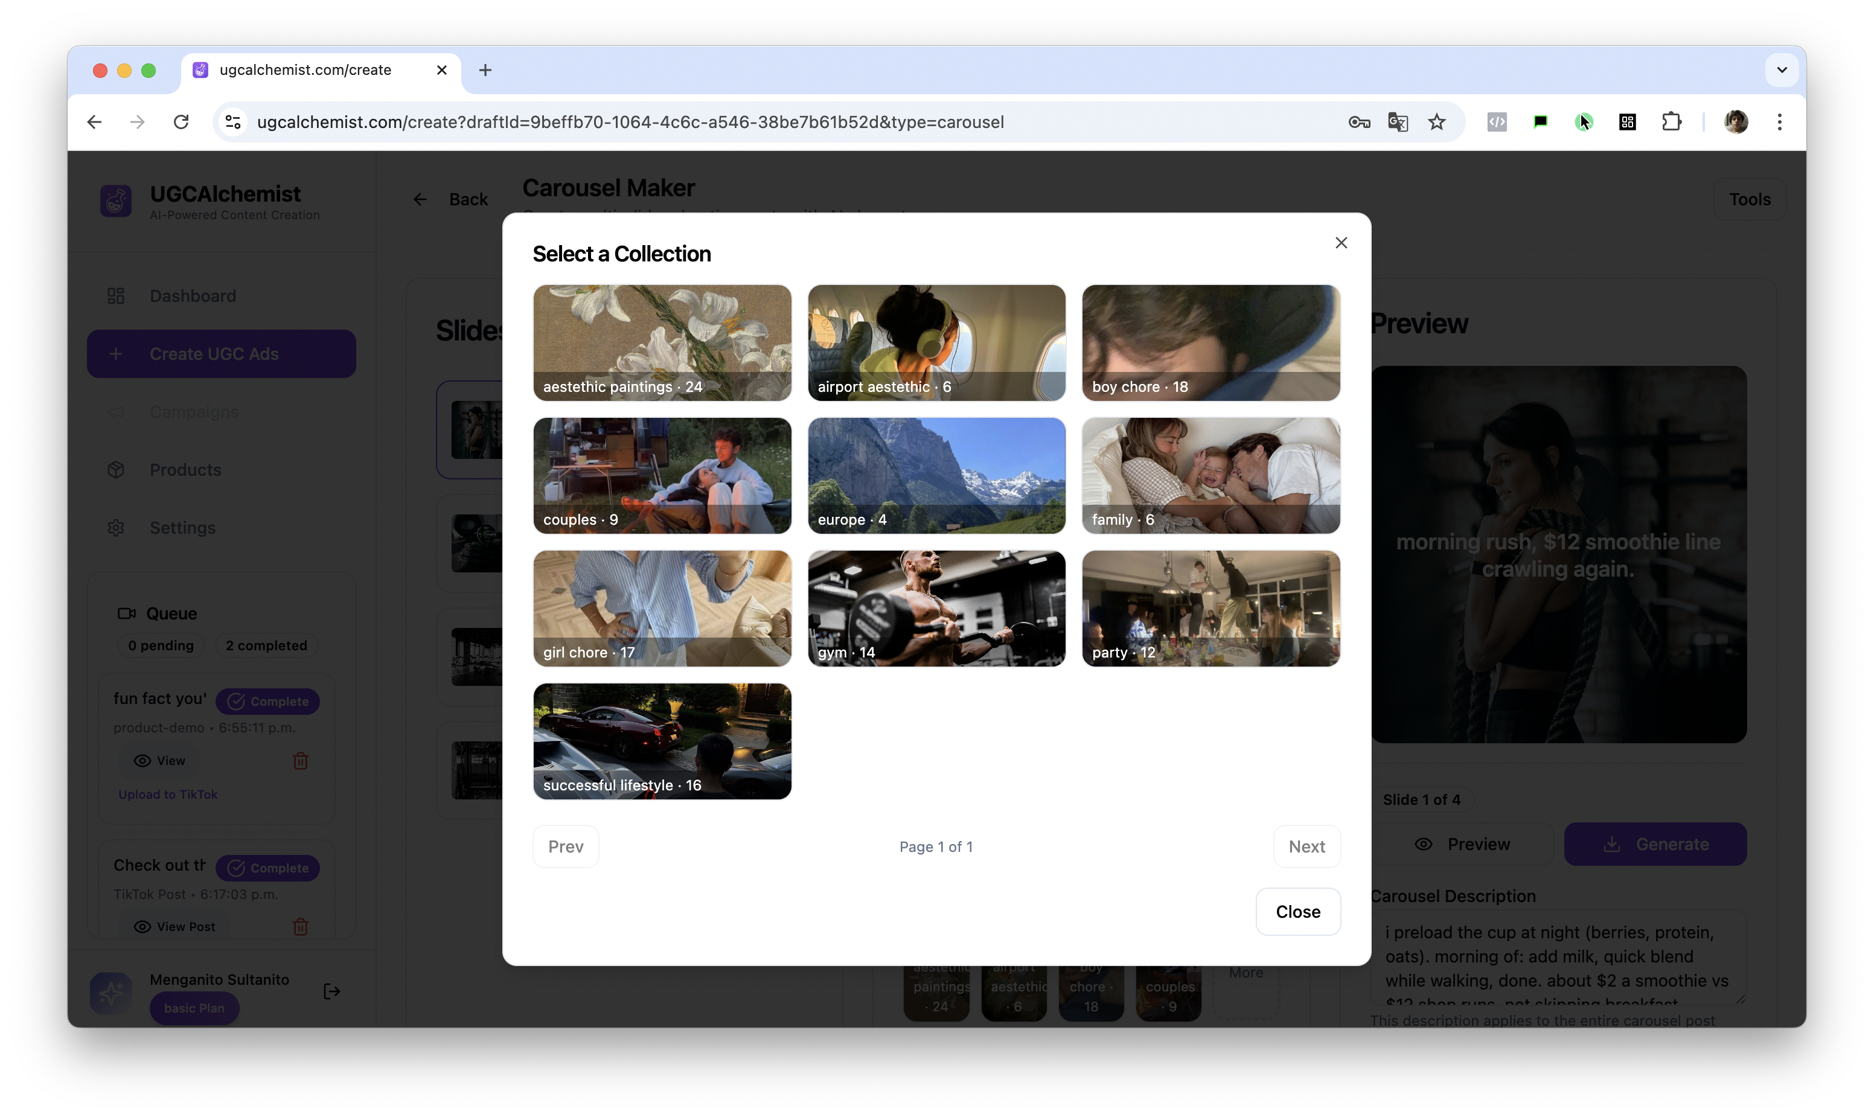Close the Select a Collection dialog via X icon
This screenshot has width=1874, height=1117.
pyautogui.click(x=1340, y=242)
